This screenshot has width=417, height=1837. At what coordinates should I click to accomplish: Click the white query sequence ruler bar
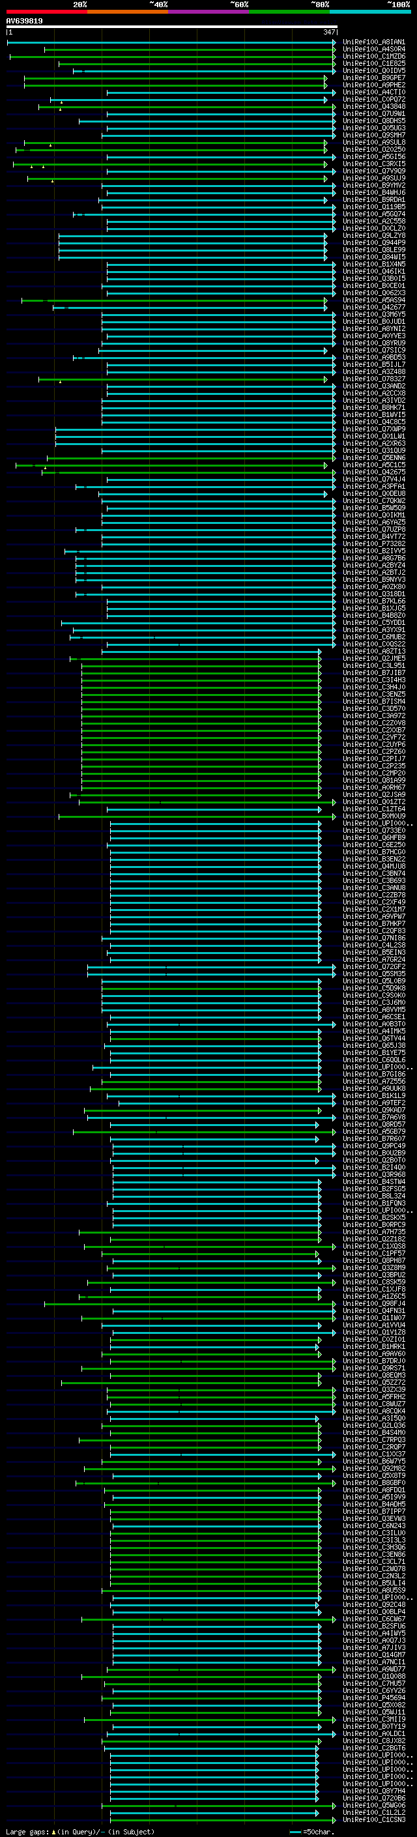[x=172, y=26]
